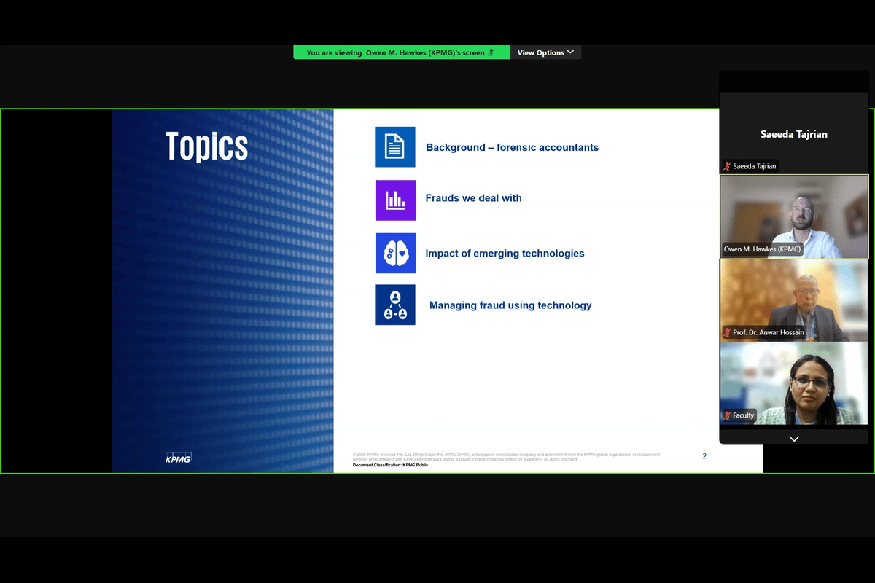Image resolution: width=875 pixels, height=583 pixels.
Task: Click Prof. Dr. Anwar Hossain's muted mic icon
Action: click(727, 332)
